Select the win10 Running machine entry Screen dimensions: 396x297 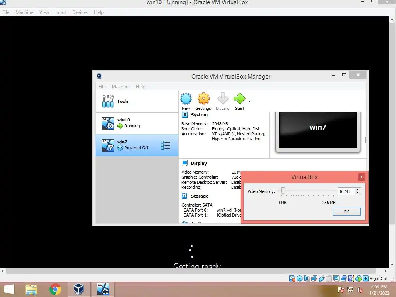click(137, 123)
